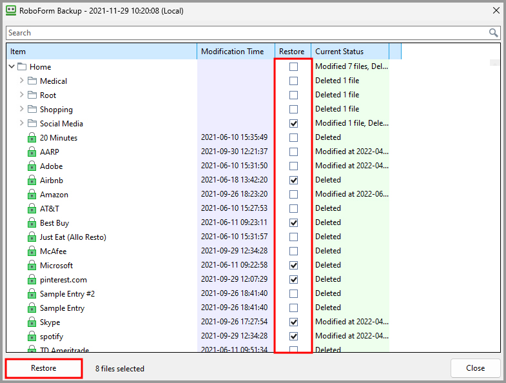
Task: Click the 2021-09-26 18:23:20 timestamp
Action: (x=234, y=194)
